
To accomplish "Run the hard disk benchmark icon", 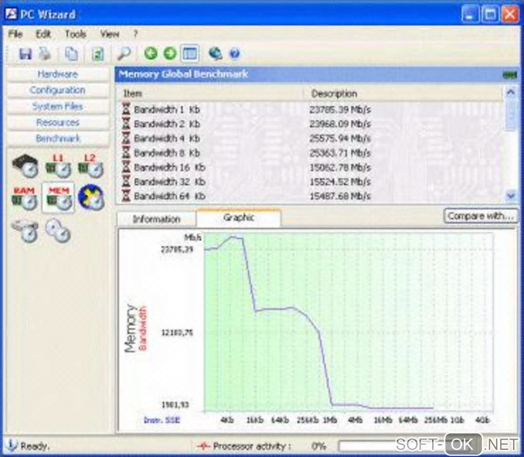I will tap(25, 231).
